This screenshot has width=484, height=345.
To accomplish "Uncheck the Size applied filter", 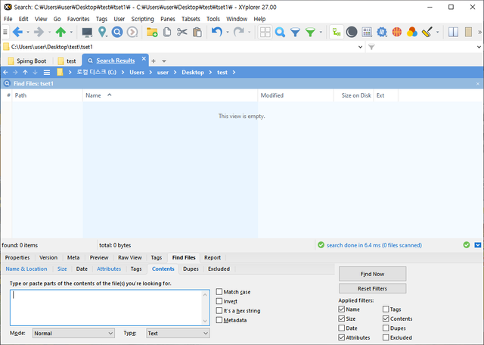I will 341,319.
